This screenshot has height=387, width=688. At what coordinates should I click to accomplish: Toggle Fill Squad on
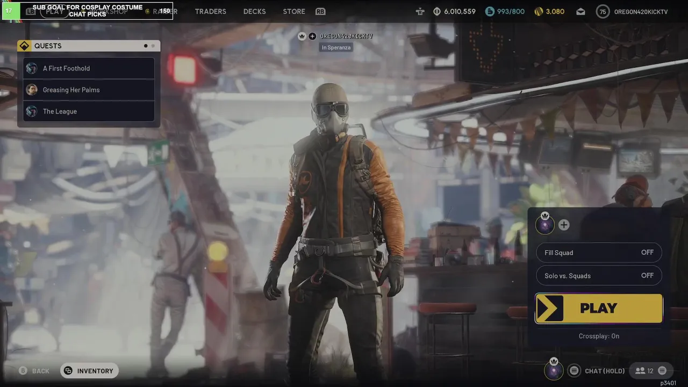point(599,253)
